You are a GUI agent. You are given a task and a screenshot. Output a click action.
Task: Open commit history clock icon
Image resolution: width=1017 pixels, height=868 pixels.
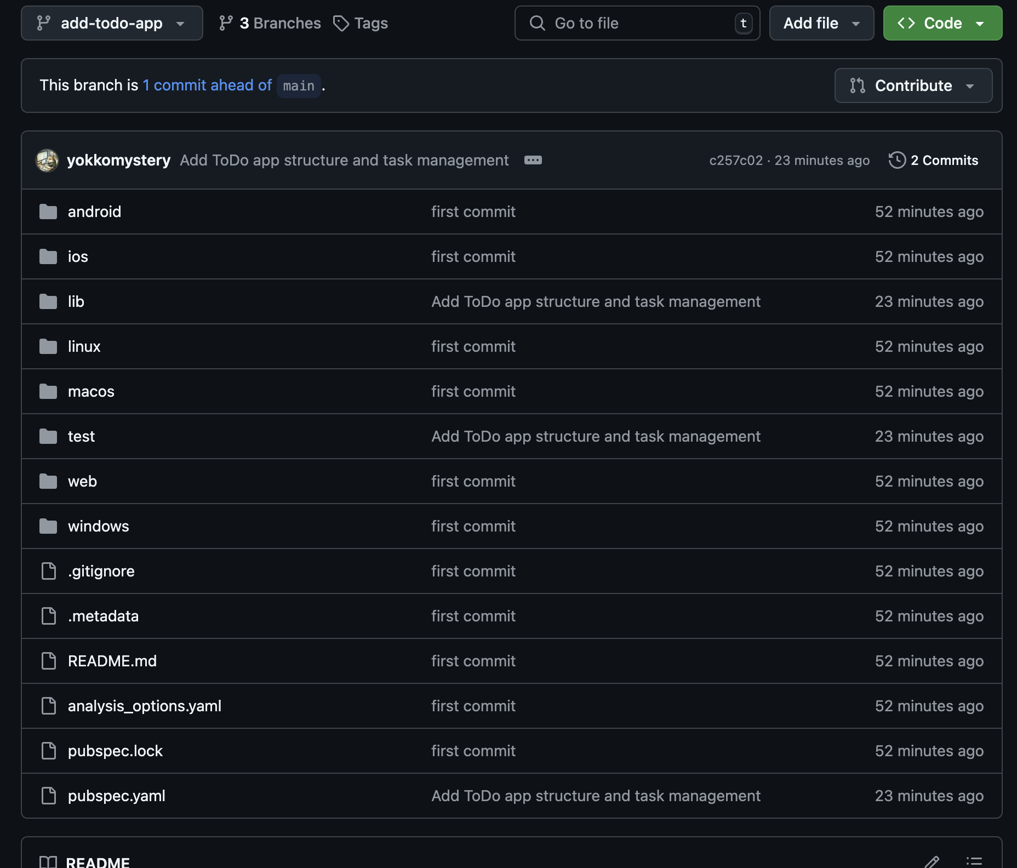pyautogui.click(x=897, y=160)
